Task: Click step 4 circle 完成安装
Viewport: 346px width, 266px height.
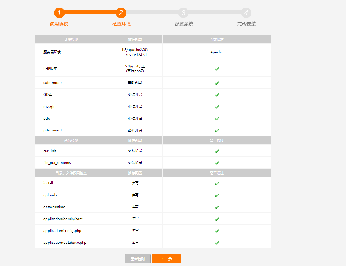Action: tap(246, 13)
